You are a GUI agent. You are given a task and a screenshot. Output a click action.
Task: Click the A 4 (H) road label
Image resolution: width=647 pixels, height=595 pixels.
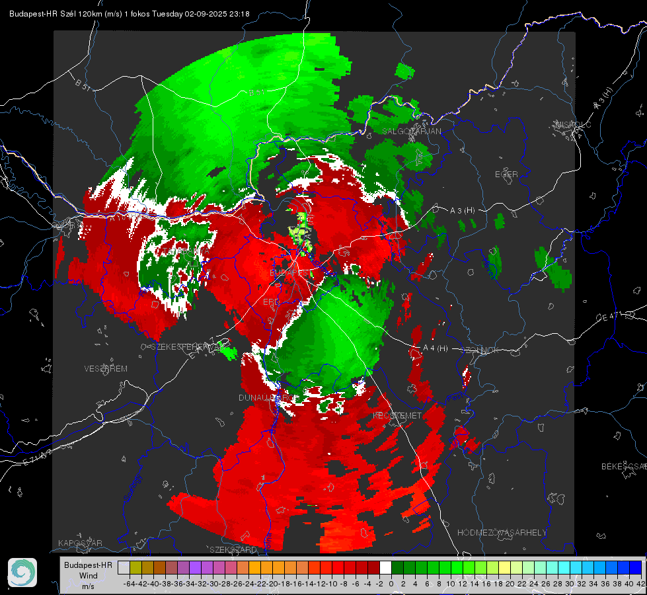click(x=436, y=348)
